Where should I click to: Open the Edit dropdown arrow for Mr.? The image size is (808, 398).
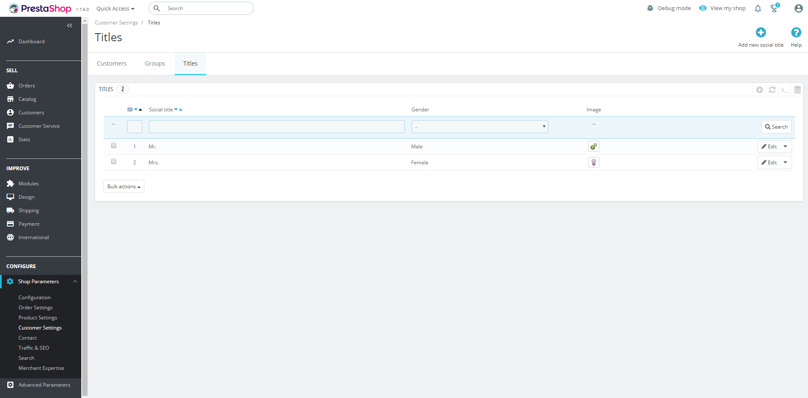785,146
